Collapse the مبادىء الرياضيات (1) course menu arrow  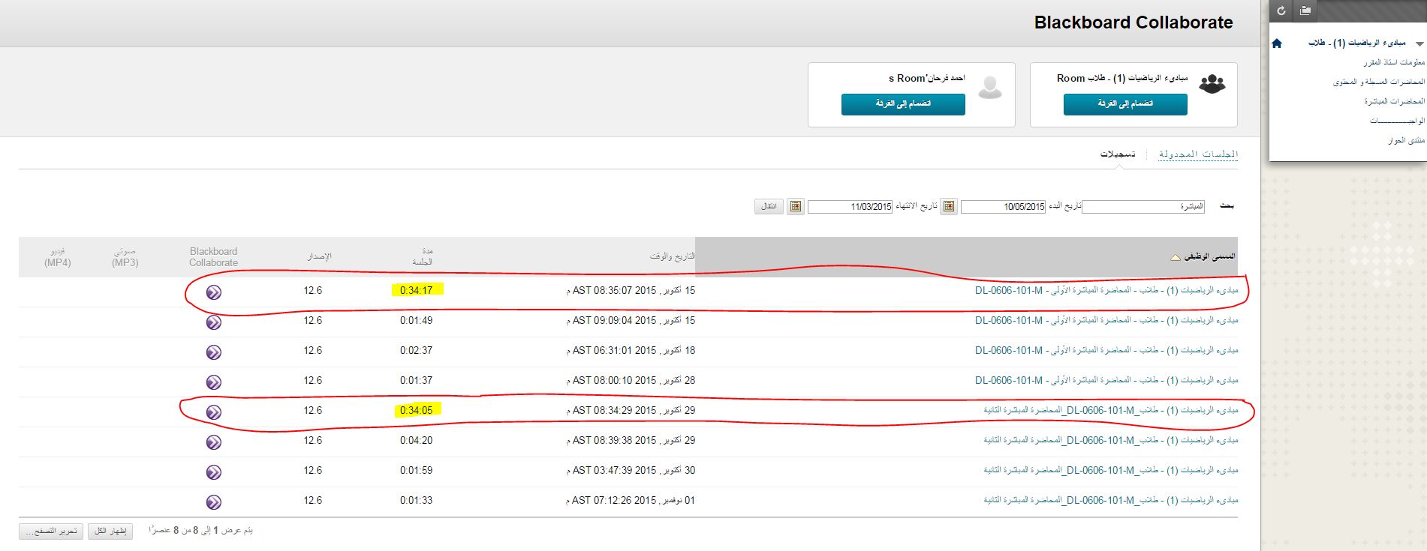tap(1419, 44)
